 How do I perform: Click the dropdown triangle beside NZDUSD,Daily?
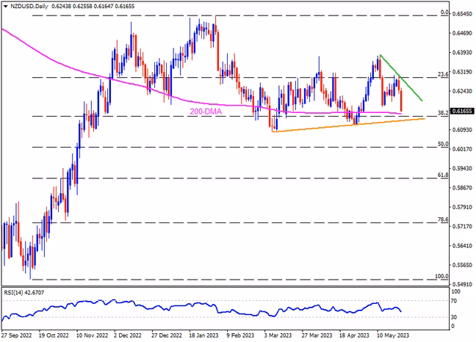5,7
